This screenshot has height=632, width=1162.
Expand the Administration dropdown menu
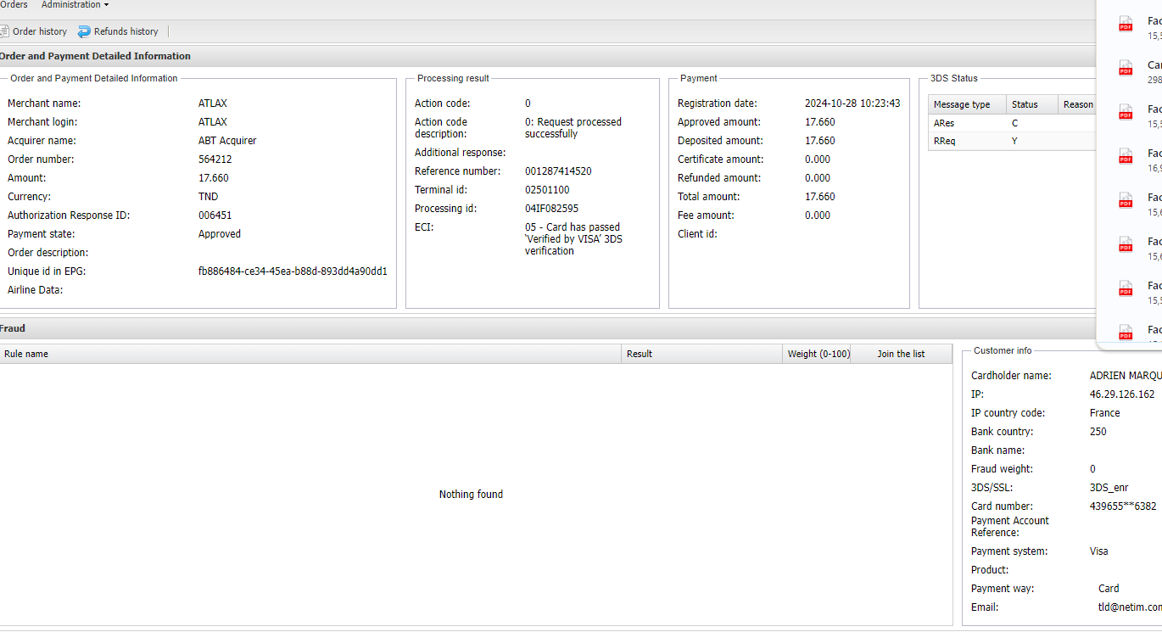click(75, 5)
